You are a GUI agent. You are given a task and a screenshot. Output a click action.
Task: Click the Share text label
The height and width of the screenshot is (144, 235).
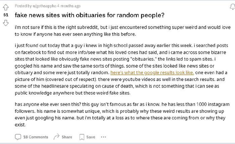[x=67, y=137]
